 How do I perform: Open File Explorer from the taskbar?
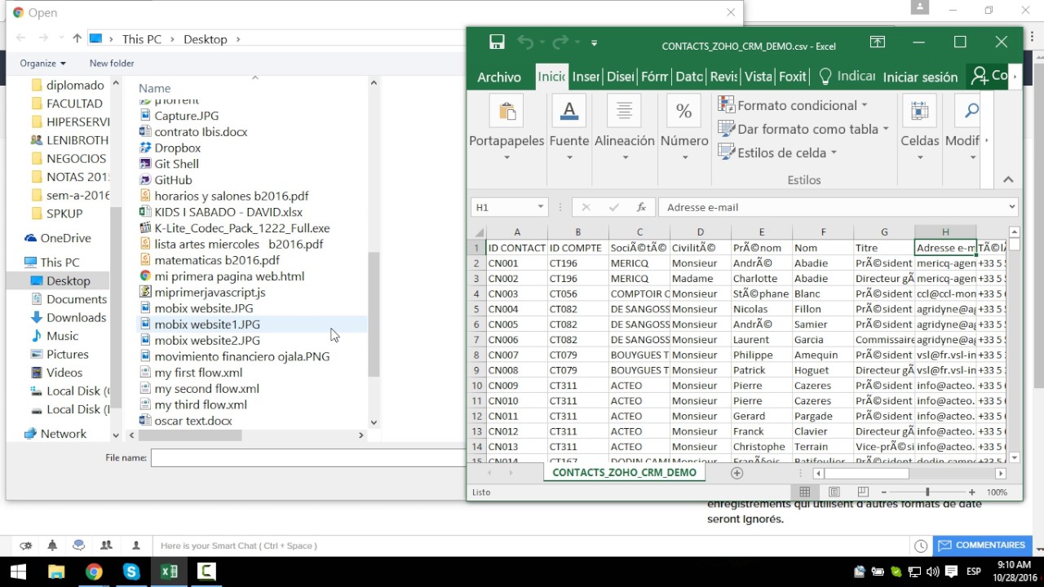tap(56, 572)
